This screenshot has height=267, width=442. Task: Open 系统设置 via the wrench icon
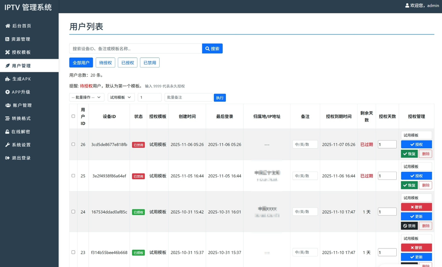[x=7, y=145]
